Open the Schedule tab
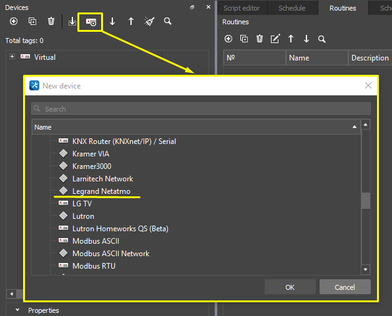The image size is (392, 316). click(x=292, y=8)
